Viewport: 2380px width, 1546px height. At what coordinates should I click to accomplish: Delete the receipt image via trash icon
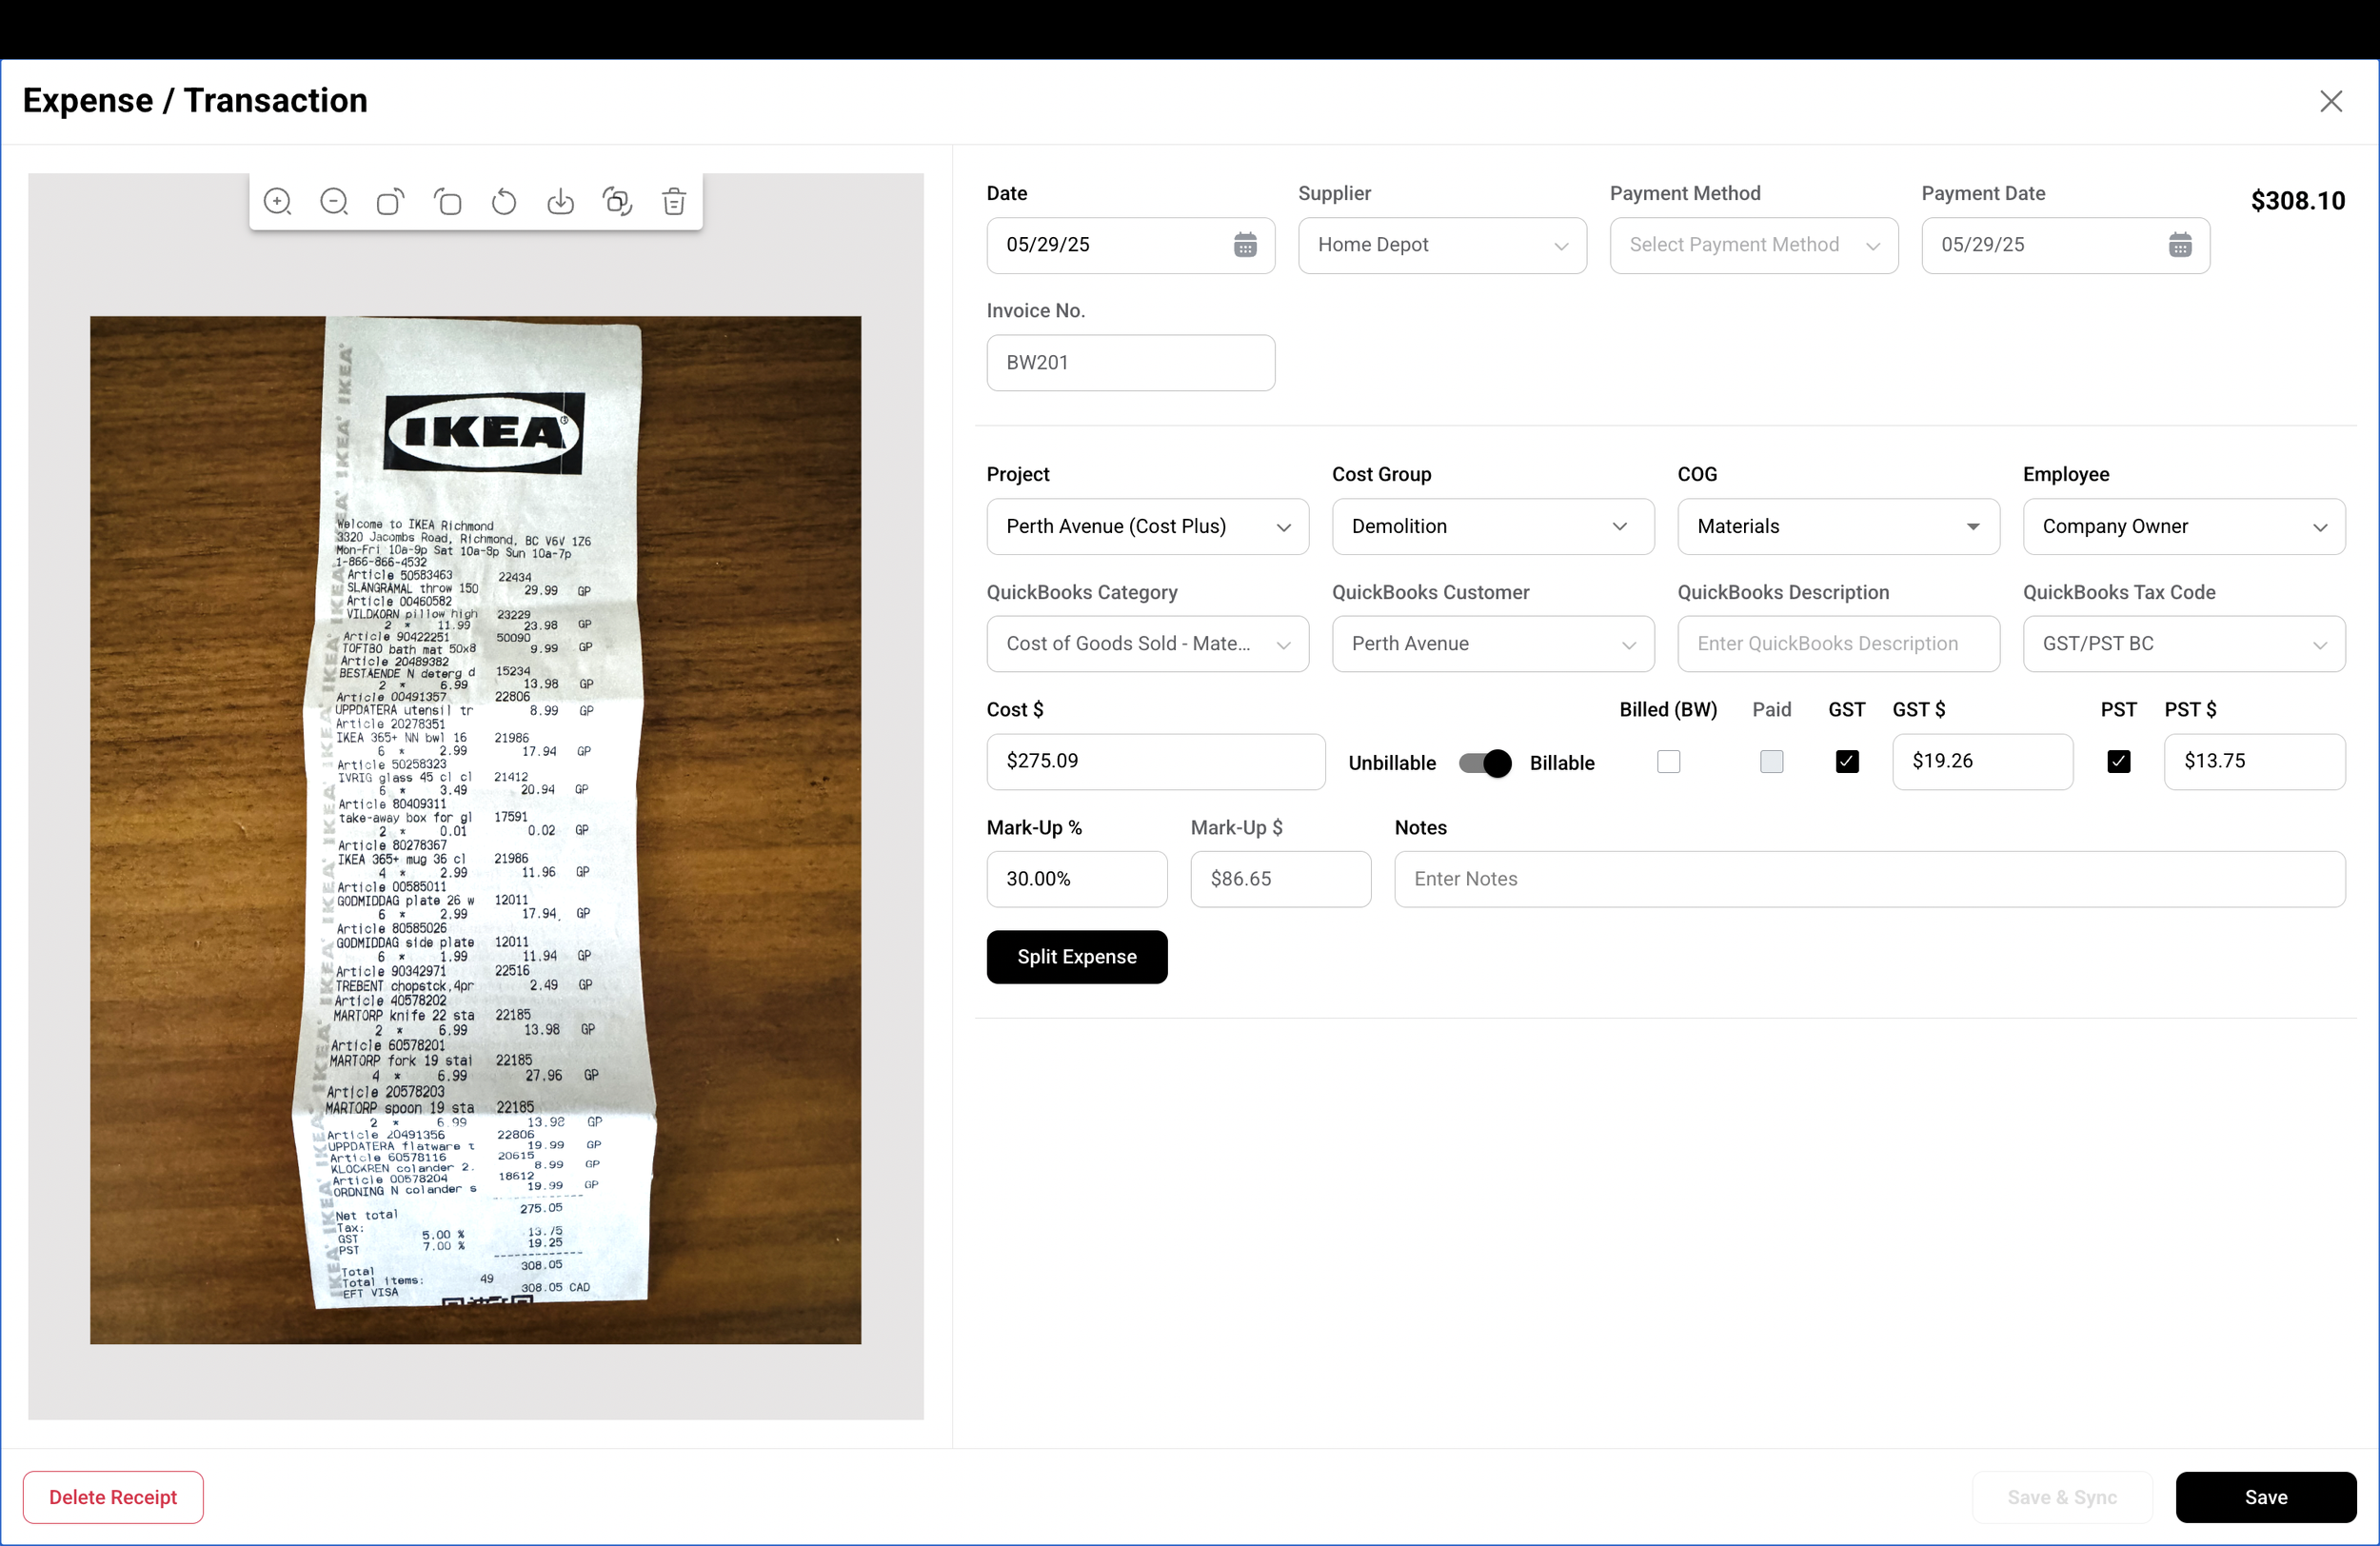click(x=674, y=201)
